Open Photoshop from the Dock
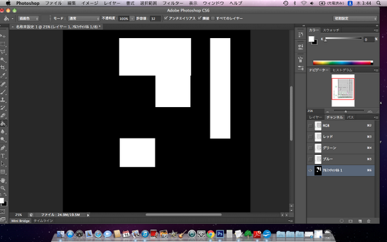The image size is (387, 242). coord(220,234)
